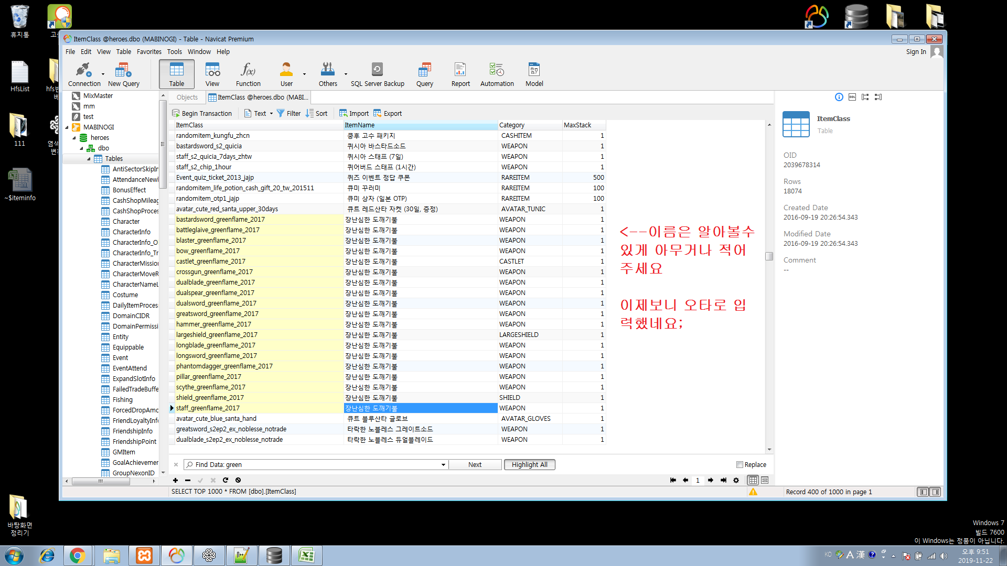Expand the Connection dropdown arrow

pos(103,74)
